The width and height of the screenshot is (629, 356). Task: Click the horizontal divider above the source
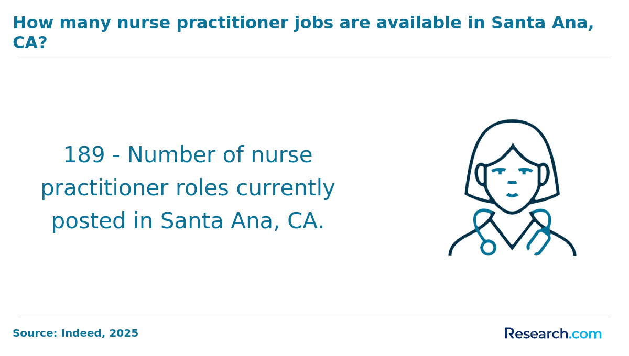(314, 317)
